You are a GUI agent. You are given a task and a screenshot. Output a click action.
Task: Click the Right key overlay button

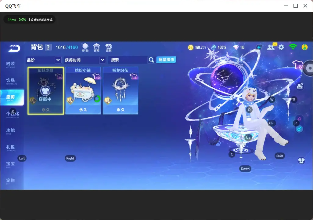coord(70,158)
